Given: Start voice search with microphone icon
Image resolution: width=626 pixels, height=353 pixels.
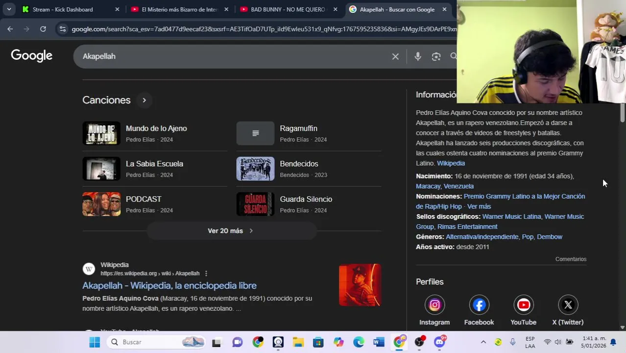Looking at the screenshot, I should click(x=418, y=56).
